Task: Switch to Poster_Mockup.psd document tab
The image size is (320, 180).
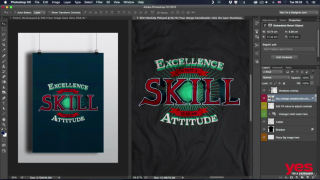Action: [49, 18]
